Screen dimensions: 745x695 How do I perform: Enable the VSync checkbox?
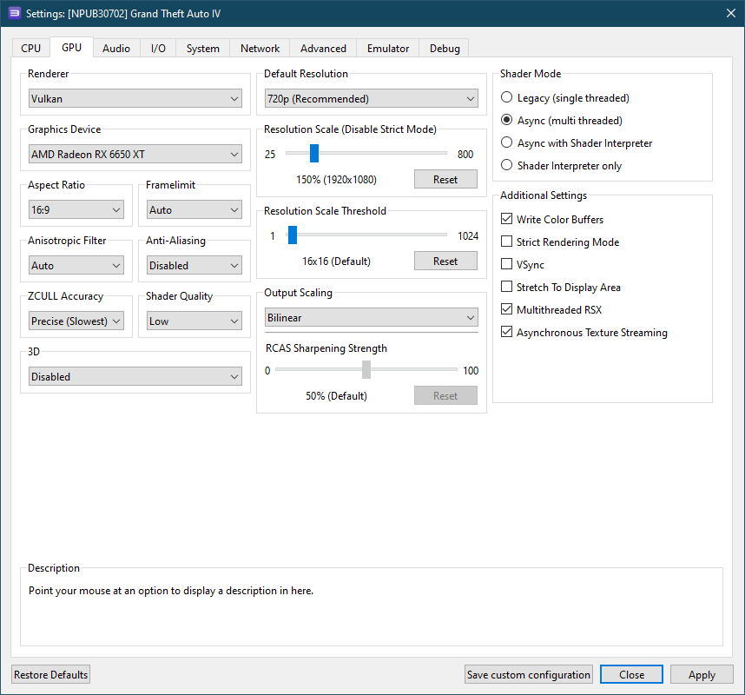[x=507, y=265]
